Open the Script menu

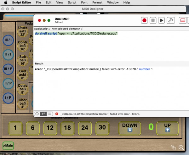72,3
